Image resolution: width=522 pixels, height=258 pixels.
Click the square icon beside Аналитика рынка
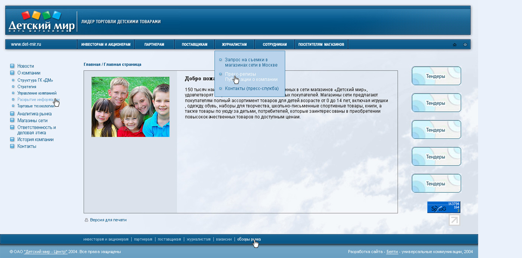[12, 114]
